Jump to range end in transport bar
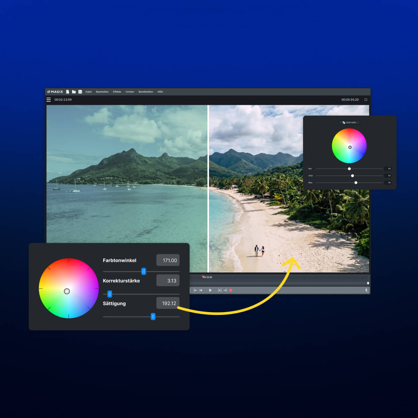418x418 pixels. (x=225, y=290)
